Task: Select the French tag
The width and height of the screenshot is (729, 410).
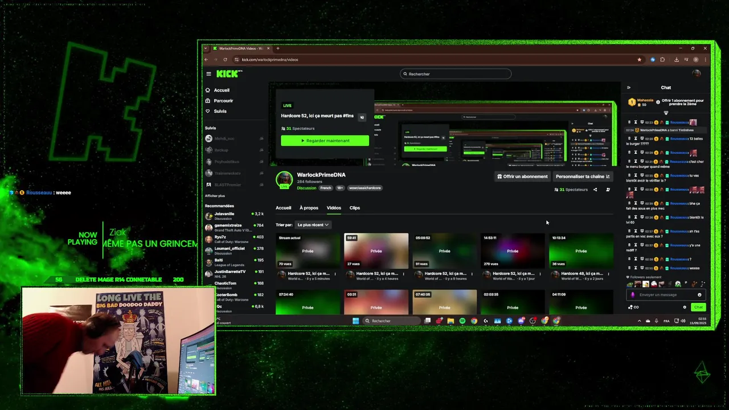Action: click(x=325, y=188)
